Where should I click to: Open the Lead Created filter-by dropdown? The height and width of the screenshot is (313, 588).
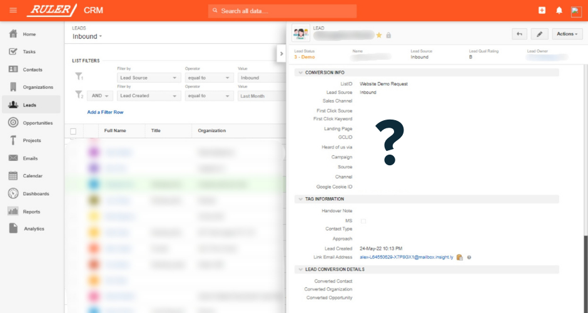tap(149, 96)
